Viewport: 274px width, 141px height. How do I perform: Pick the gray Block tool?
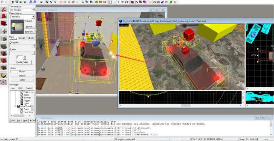[4, 39]
